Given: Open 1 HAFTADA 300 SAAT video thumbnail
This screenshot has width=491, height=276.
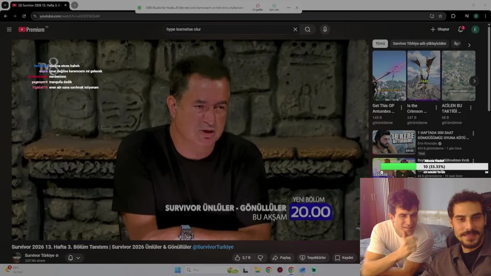Looking at the screenshot, I should click(394, 142).
